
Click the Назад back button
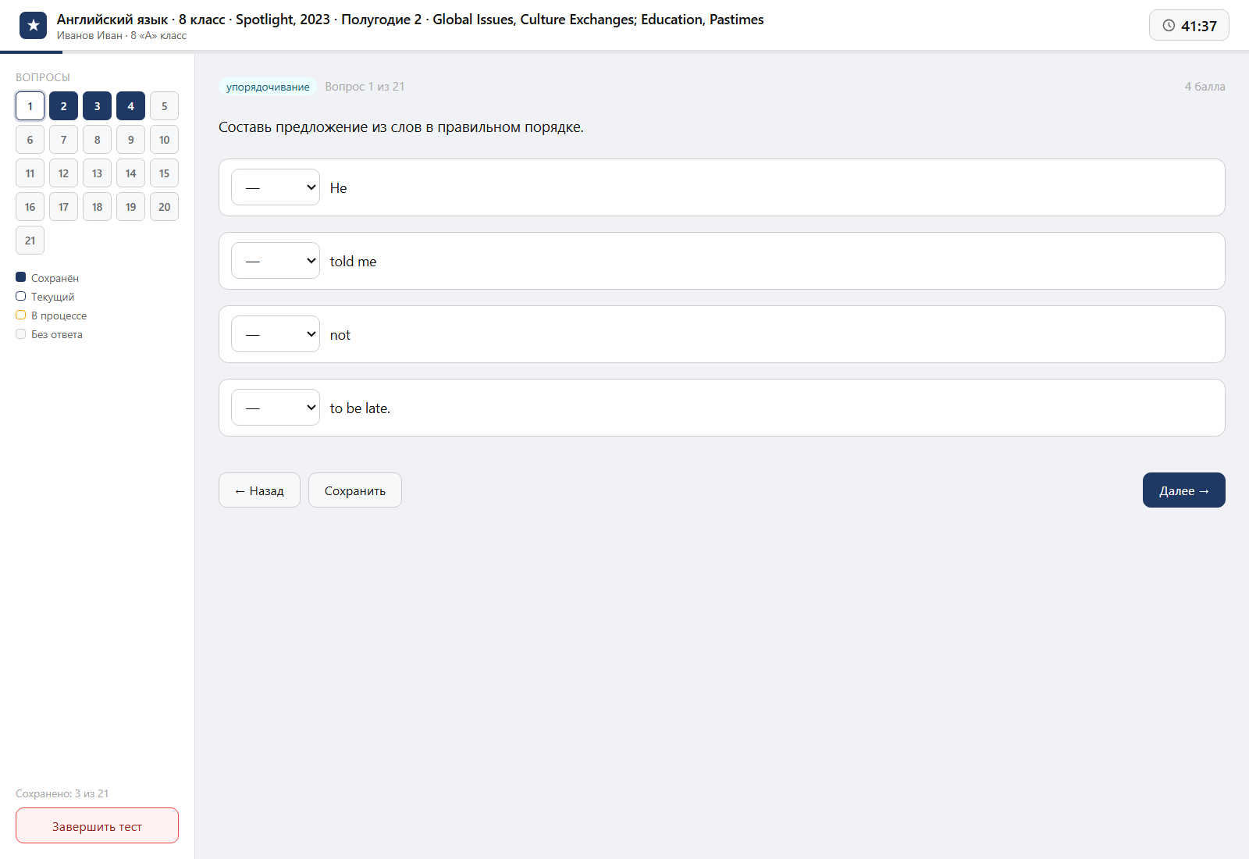259,490
